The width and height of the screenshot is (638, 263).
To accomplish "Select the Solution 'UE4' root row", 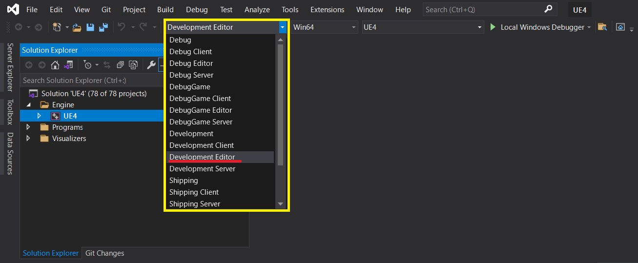I will click(x=92, y=94).
